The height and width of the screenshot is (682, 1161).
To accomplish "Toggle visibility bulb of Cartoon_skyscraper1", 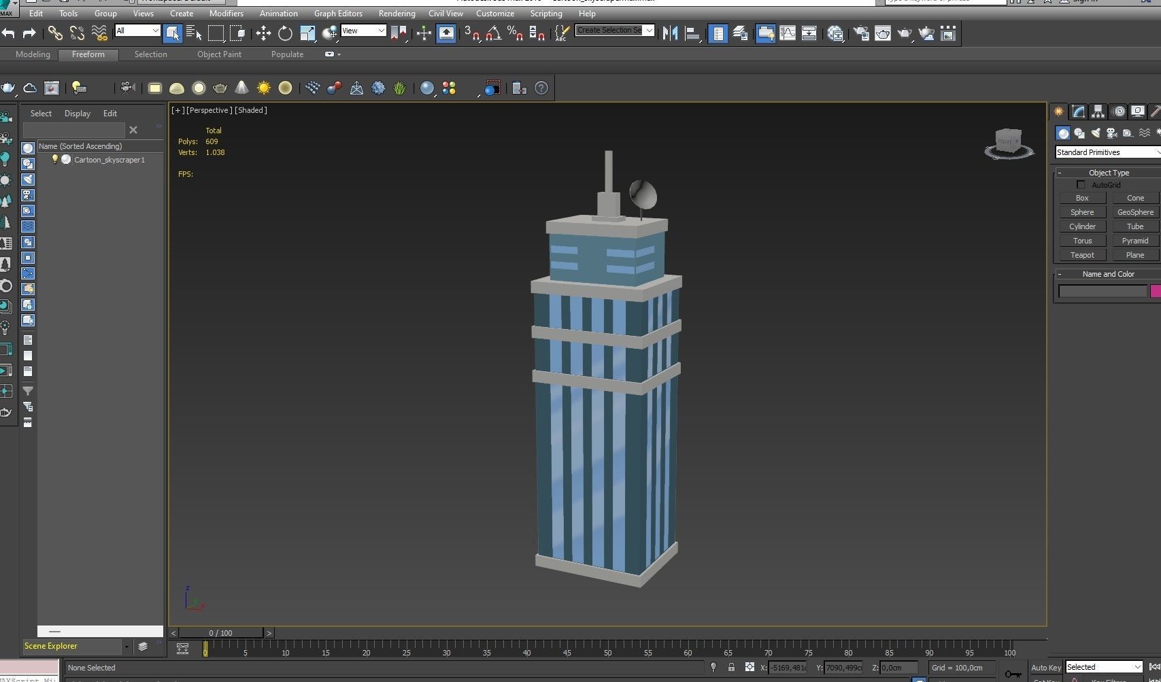I will (x=55, y=159).
